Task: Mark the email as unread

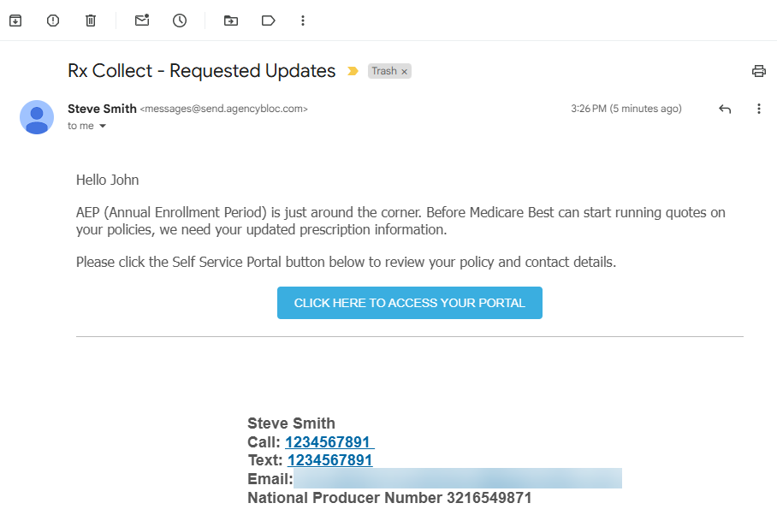Action: 141,20
